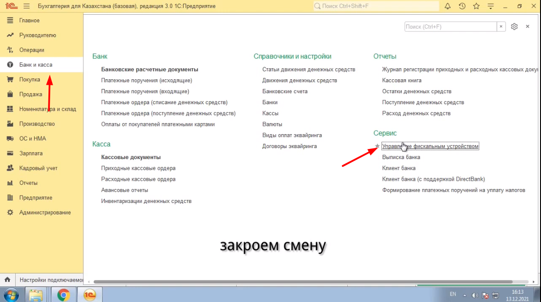Open Платежные поручения (входящие)
Image resolution: width=541 pixels, height=302 pixels.
[145, 91]
